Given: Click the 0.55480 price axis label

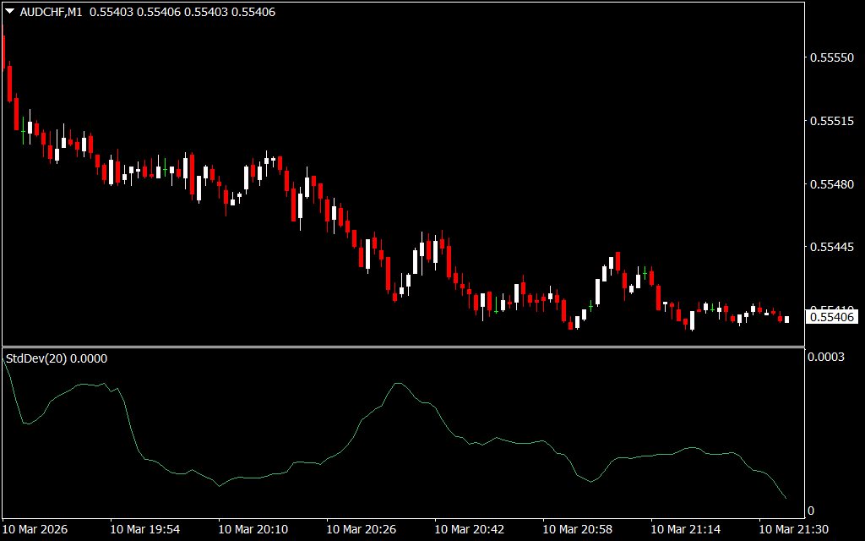Looking at the screenshot, I should pos(832,184).
